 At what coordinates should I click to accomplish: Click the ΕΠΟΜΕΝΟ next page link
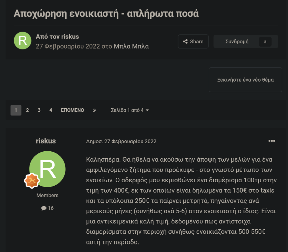coord(72,110)
